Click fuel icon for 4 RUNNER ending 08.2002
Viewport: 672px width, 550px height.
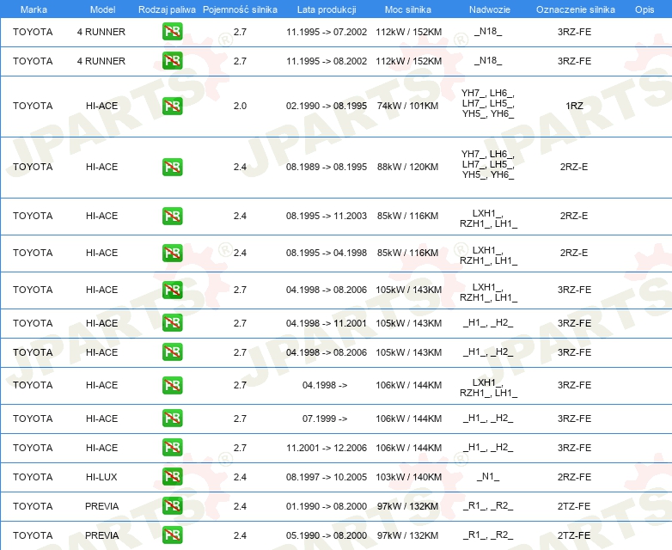pyautogui.click(x=172, y=61)
